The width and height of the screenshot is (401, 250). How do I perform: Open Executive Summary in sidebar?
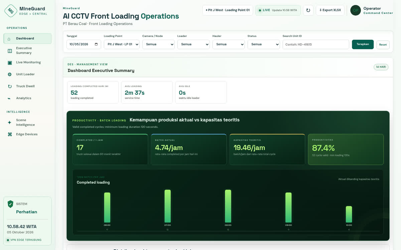[x=27, y=50]
